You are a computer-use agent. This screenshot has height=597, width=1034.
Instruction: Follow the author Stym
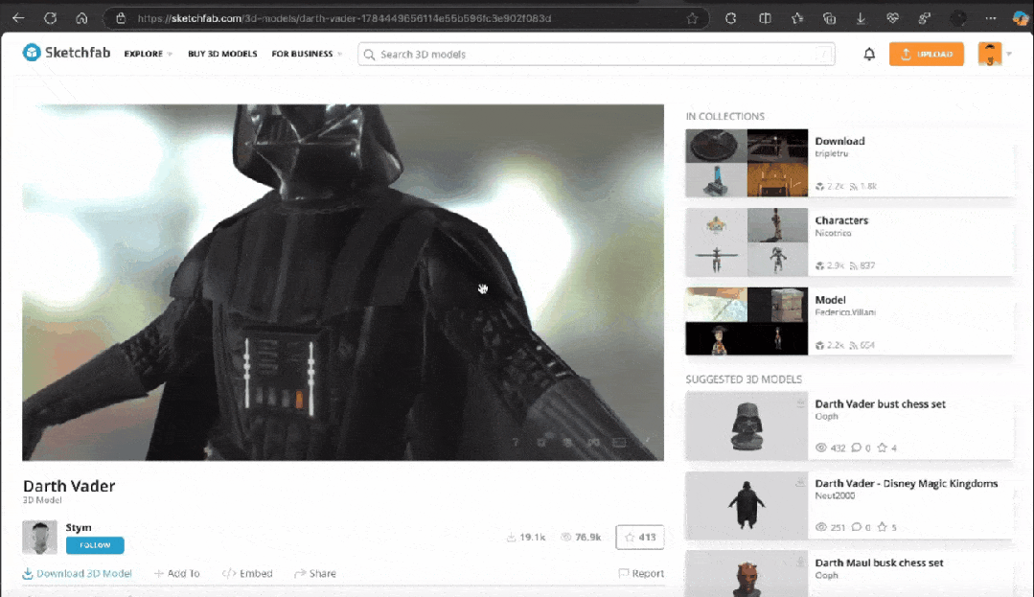(95, 545)
